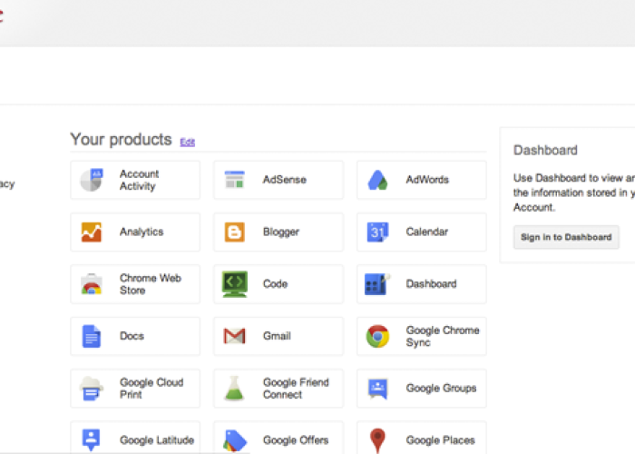Select the Google Places label

pos(440,440)
